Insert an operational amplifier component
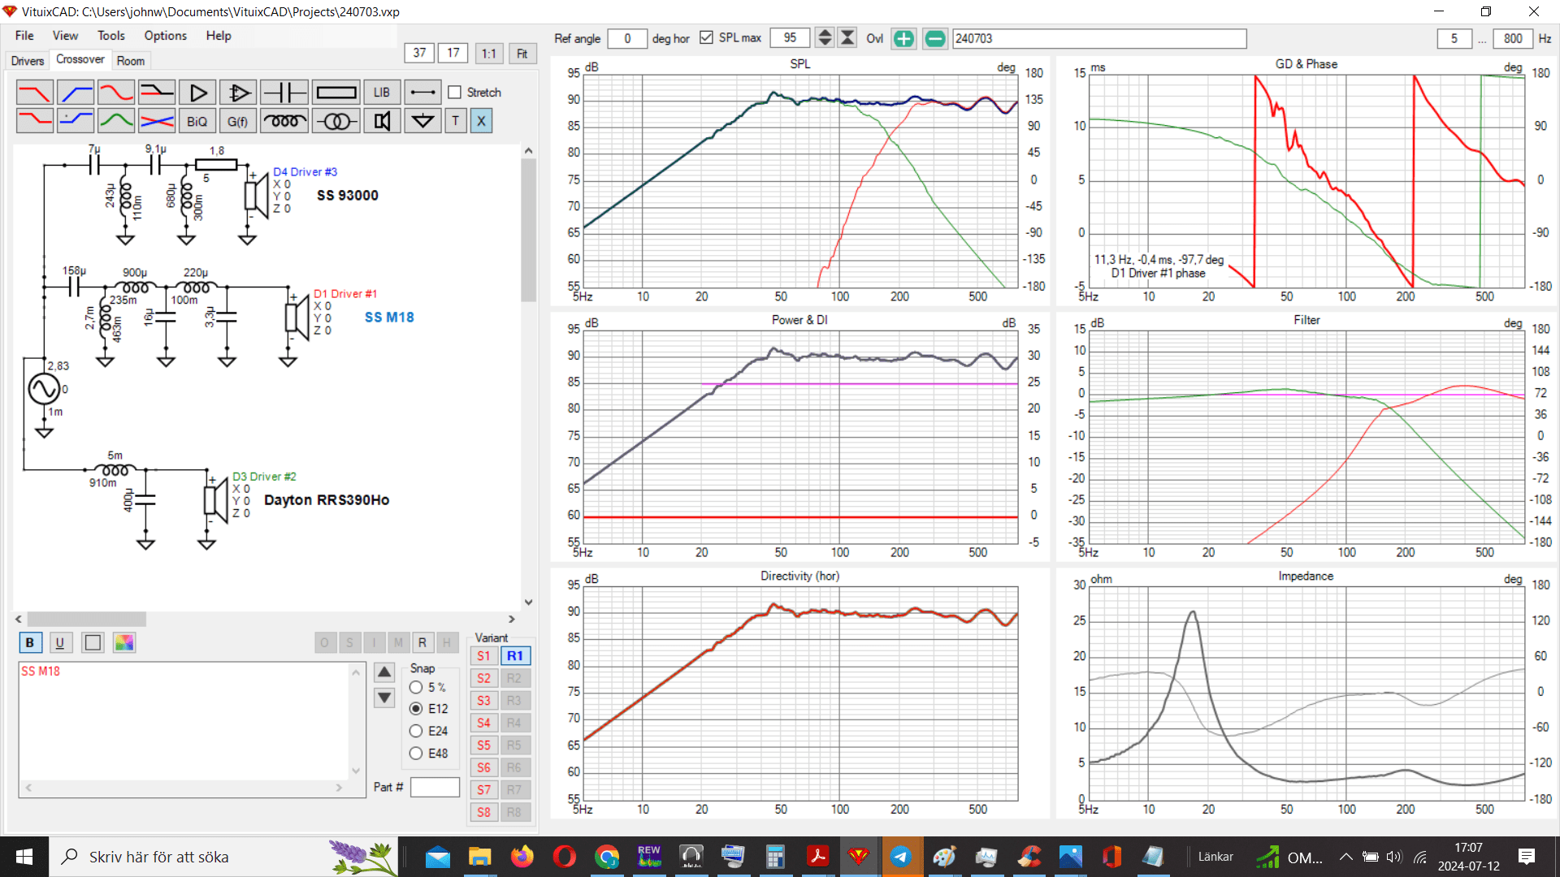 (238, 93)
